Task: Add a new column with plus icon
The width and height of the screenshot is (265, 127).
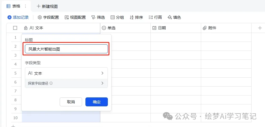Action: (260, 28)
